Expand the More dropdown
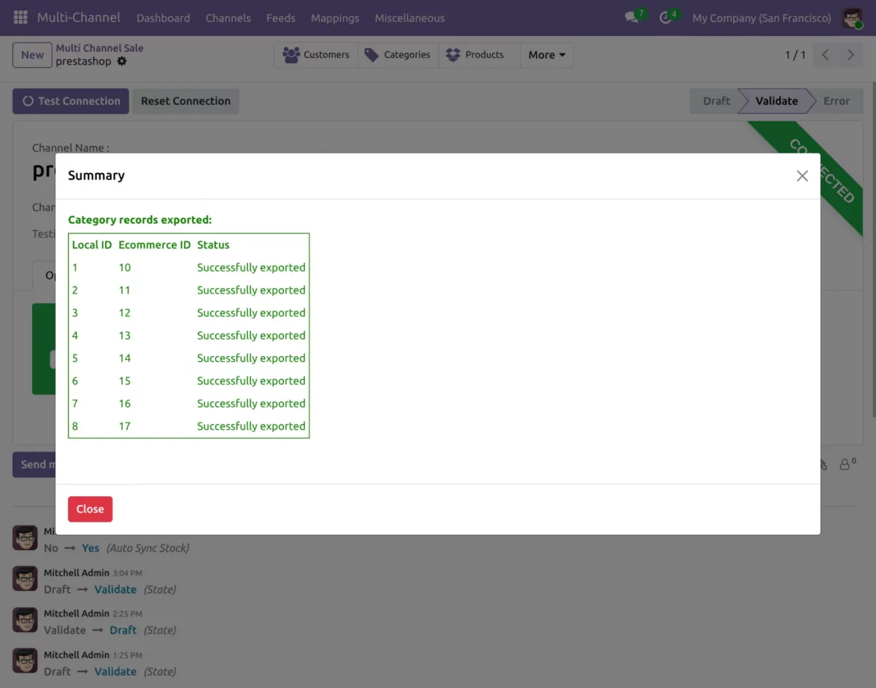 click(x=547, y=55)
